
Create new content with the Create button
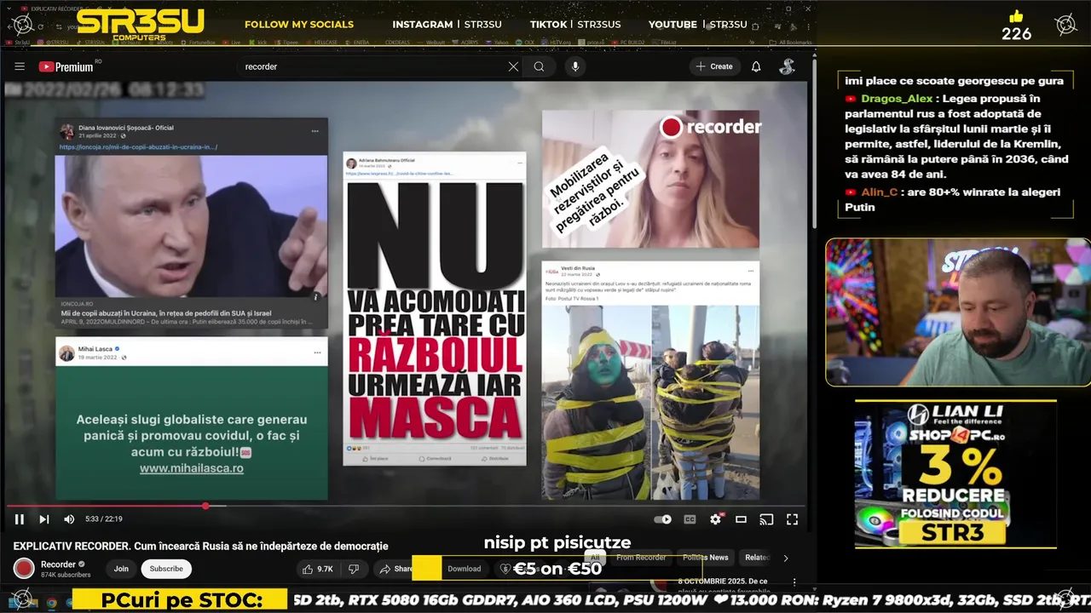pyautogui.click(x=714, y=66)
